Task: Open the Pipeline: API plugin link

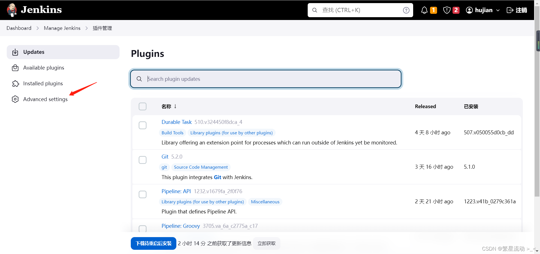Action: [176, 191]
